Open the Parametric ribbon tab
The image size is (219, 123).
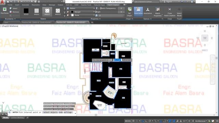pos(36,5)
